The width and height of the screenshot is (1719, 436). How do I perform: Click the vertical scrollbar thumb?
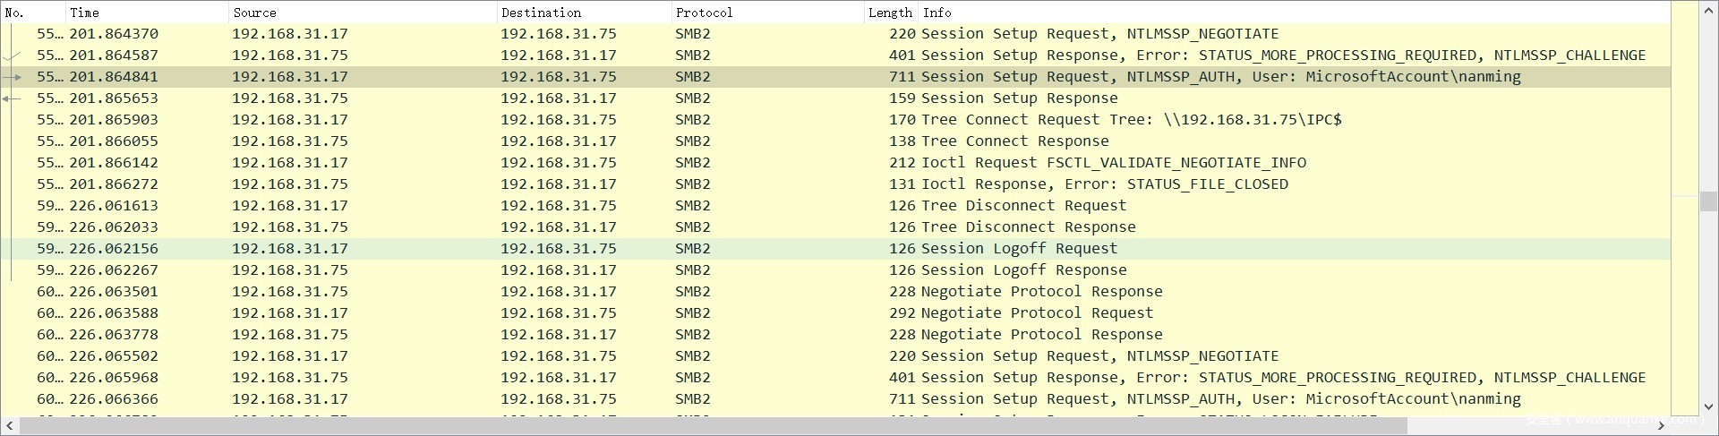click(1708, 202)
